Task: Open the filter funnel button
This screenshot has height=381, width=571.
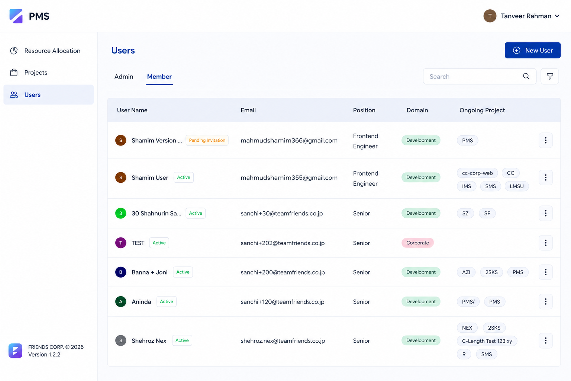Action: [x=549, y=76]
